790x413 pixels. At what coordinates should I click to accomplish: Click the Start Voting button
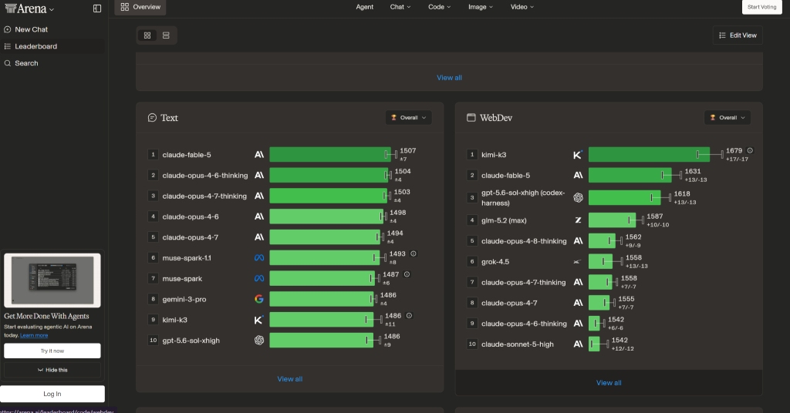761,7
